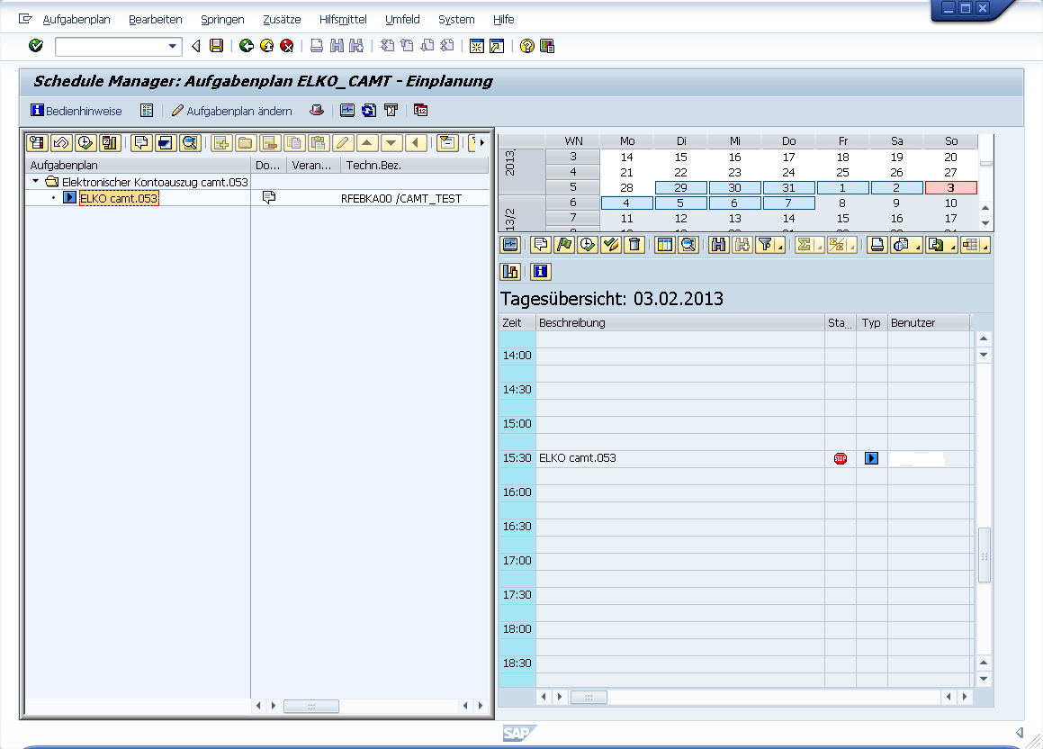Click the yellow Help question mark icon
The width and height of the screenshot is (1043, 749).
(x=527, y=46)
